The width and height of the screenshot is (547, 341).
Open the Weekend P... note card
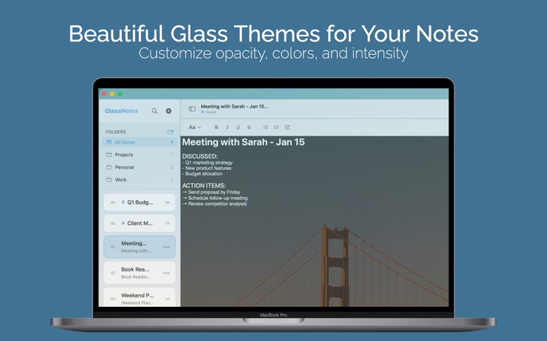[139, 297]
